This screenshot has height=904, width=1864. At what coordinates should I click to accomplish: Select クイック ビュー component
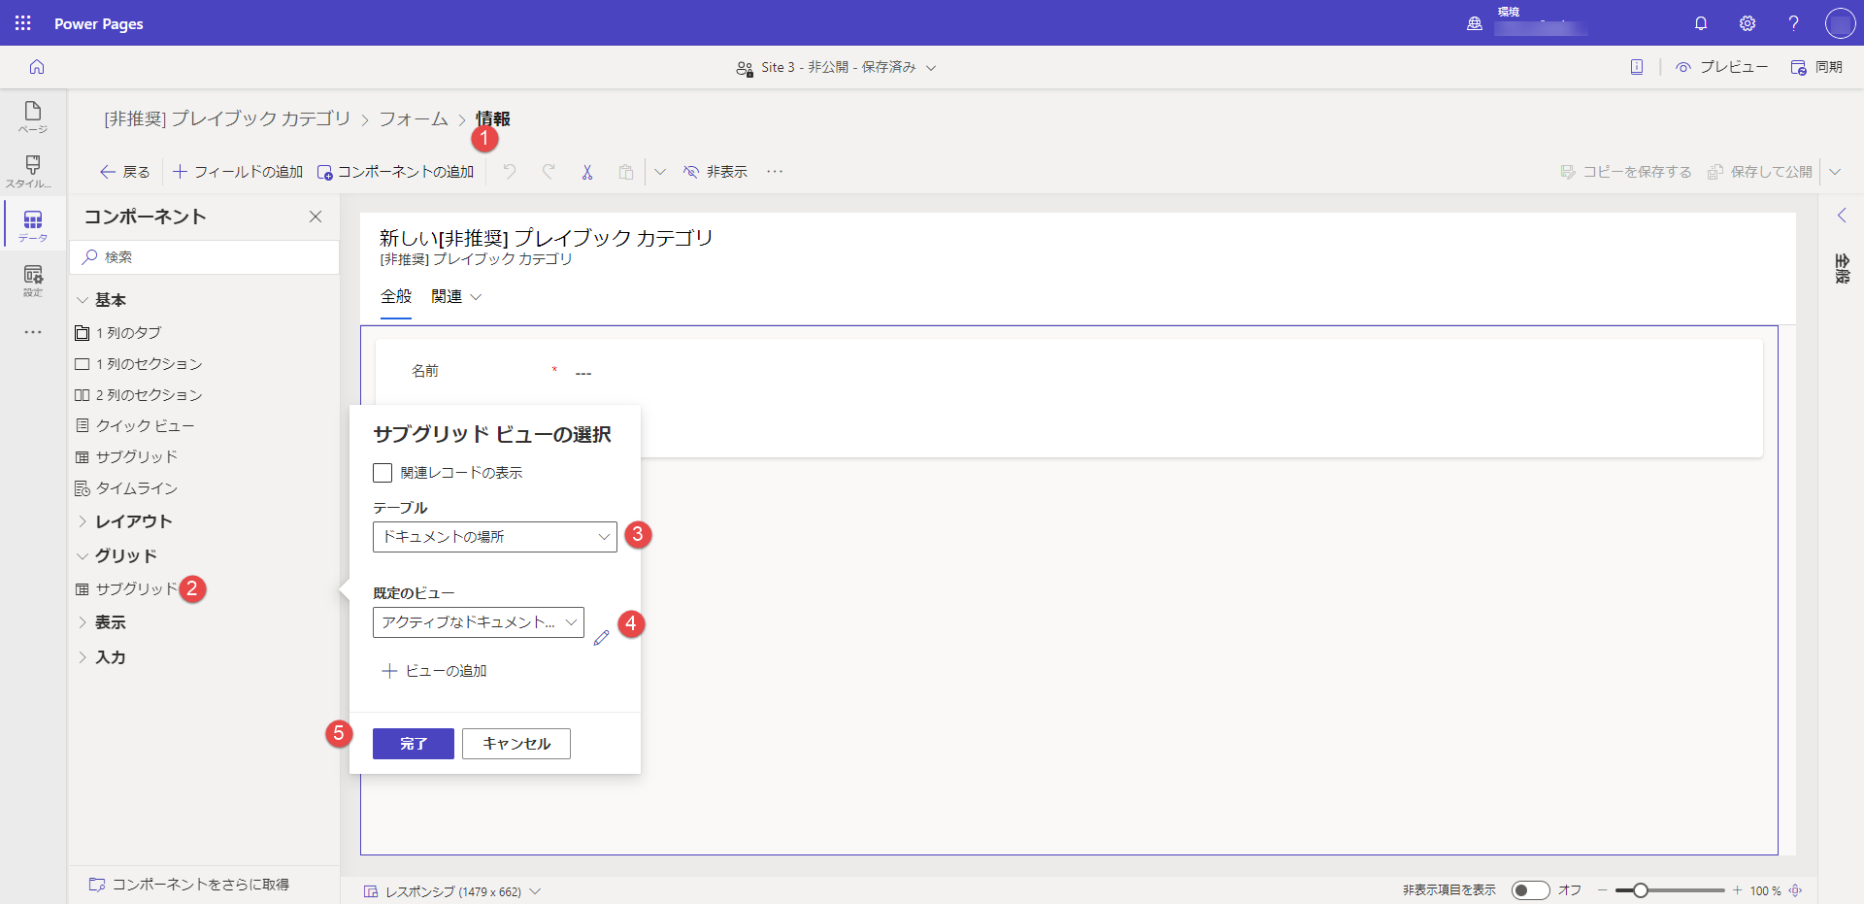[x=135, y=426]
